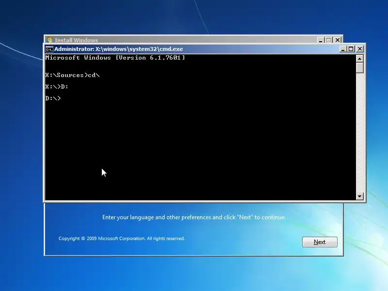Minimize the Install Windows window
This screenshot has width=388, height=291.
(321, 40)
